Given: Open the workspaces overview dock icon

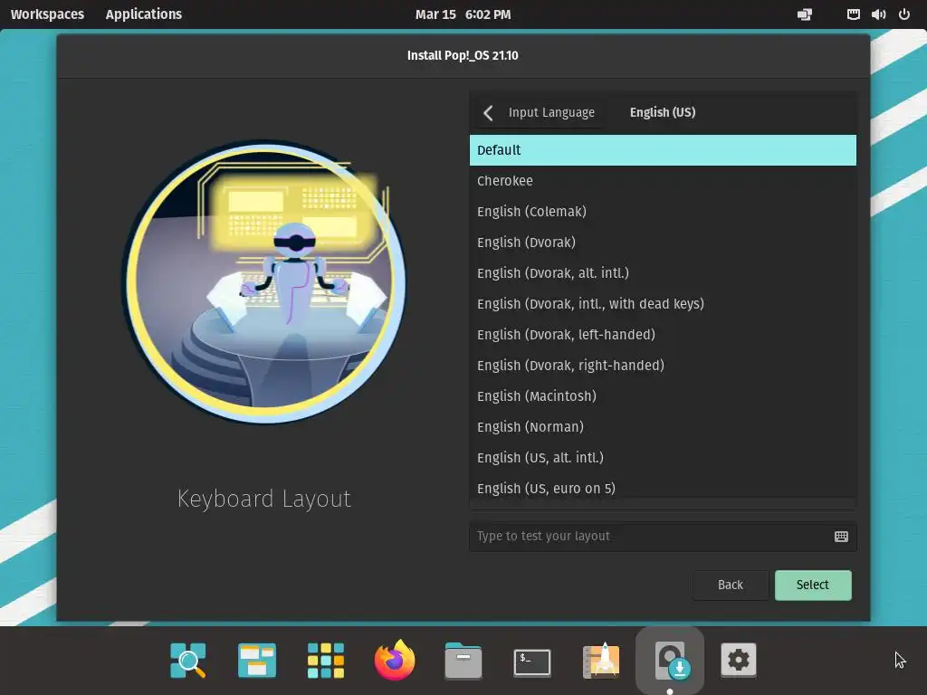Looking at the screenshot, I should click(x=256, y=660).
